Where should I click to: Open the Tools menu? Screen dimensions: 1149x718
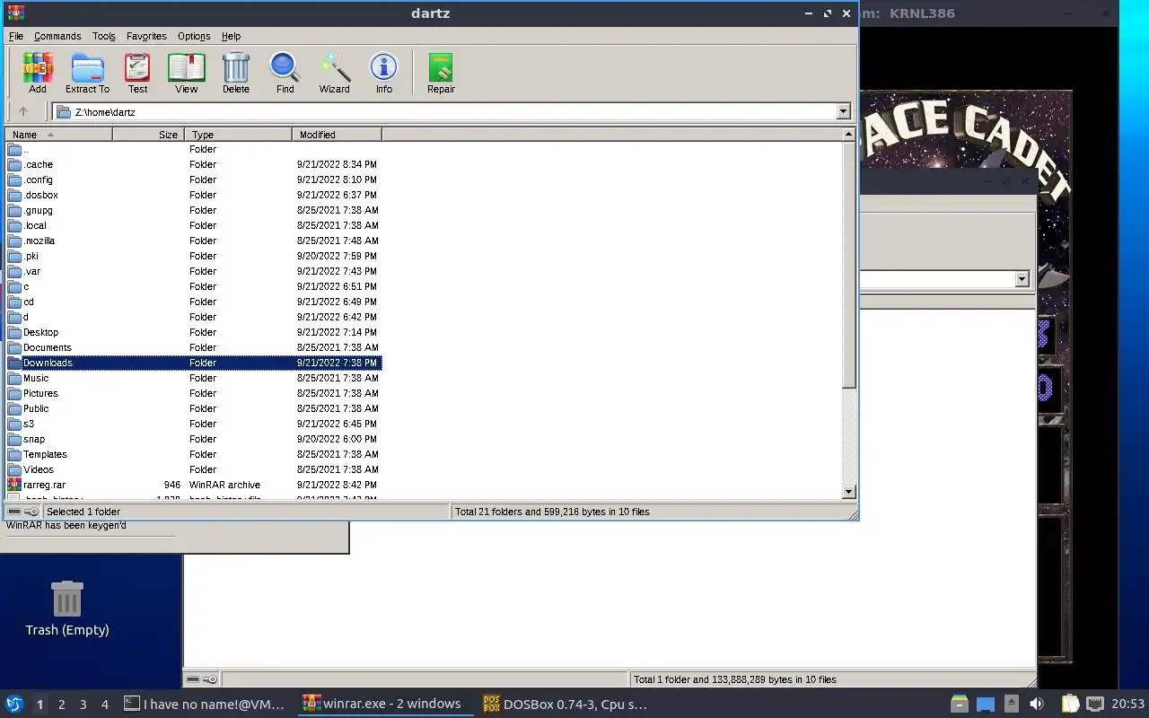[104, 36]
